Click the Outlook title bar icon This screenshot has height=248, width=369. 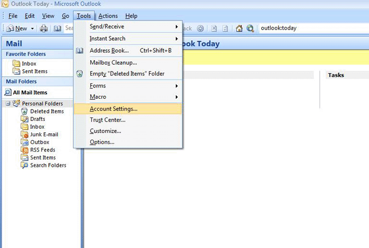coord(5,4)
